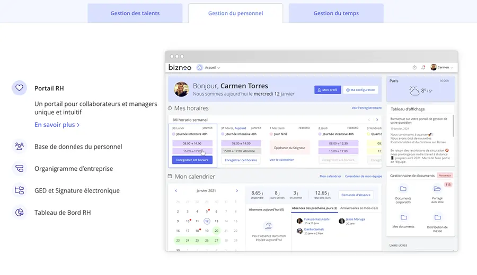Screen dimensions: 477x275
Task: Follow the En savoir plus link
Action: pos(57,125)
